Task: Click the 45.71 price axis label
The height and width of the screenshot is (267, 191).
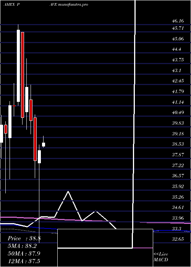Action: click(178, 28)
